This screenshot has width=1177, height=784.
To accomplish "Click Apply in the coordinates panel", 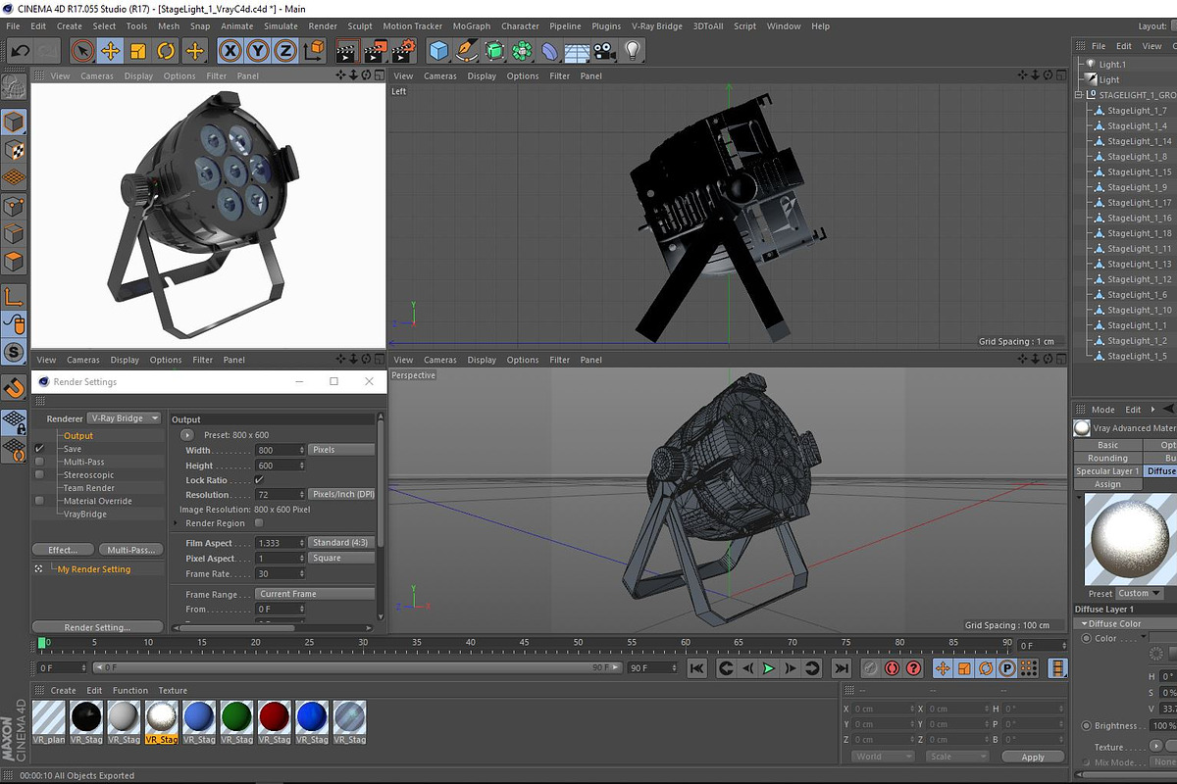I will 1033,757.
